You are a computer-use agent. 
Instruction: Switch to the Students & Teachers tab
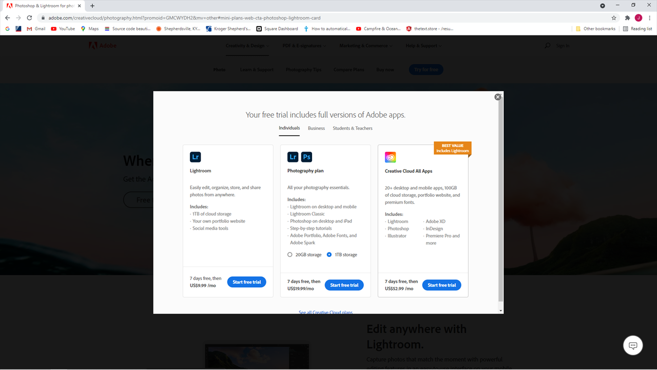pyautogui.click(x=353, y=128)
